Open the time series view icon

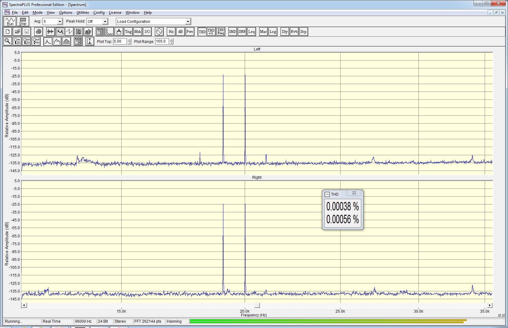50,32
